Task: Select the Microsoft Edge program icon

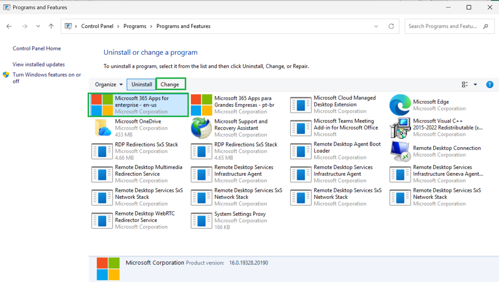Action: coord(400,105)
